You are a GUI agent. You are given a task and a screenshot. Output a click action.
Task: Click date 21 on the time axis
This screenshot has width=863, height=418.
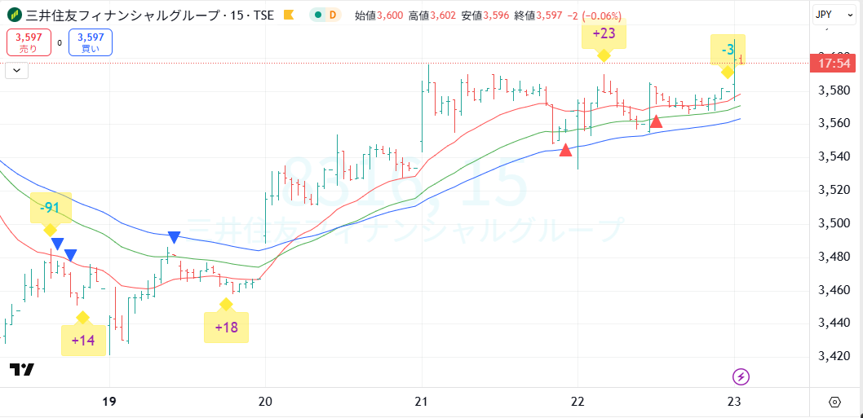tap(421, 402)
